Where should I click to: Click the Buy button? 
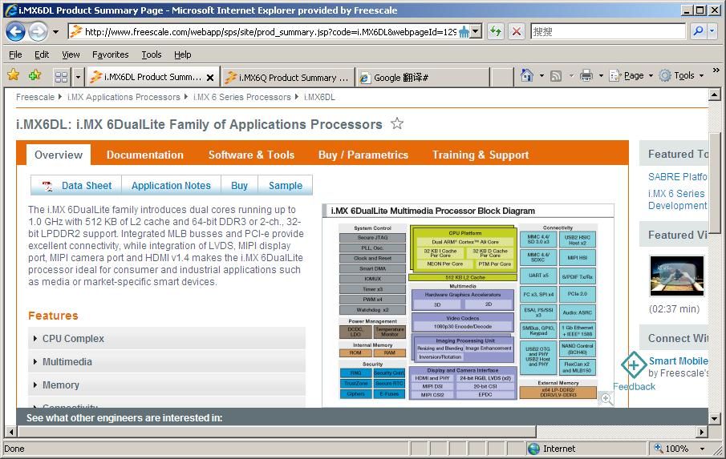(239, 185)
